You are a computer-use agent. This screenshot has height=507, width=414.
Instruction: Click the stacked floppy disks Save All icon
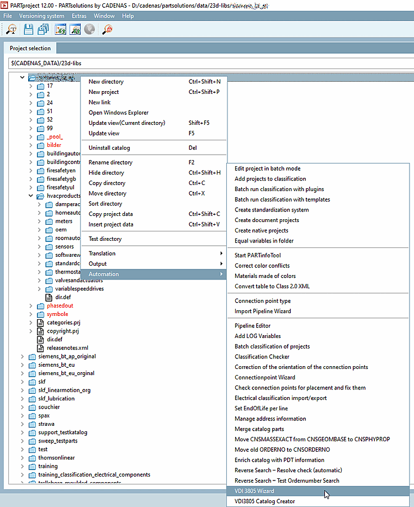click(x=43, y=29)
